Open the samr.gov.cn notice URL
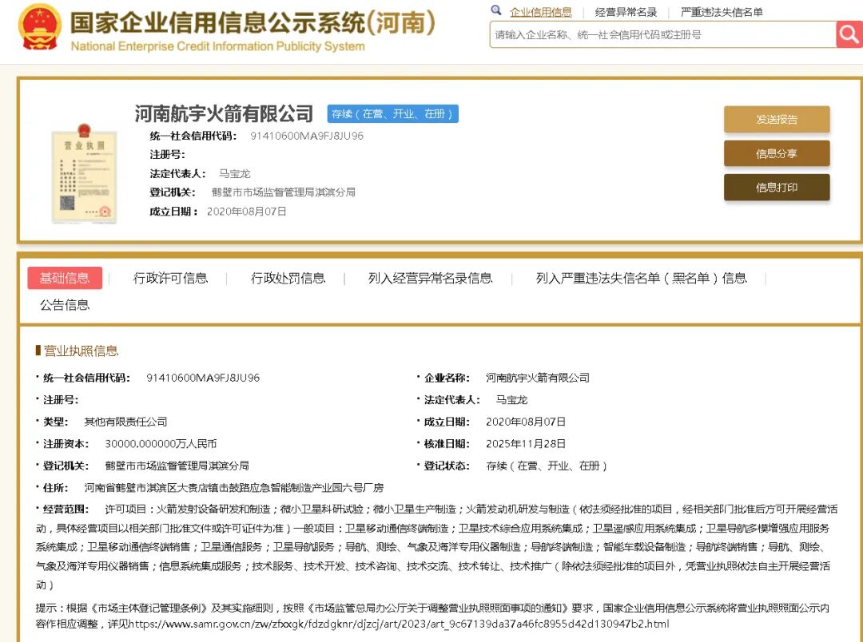The height and width of the screenshot is (642, 863). [398, 624]
